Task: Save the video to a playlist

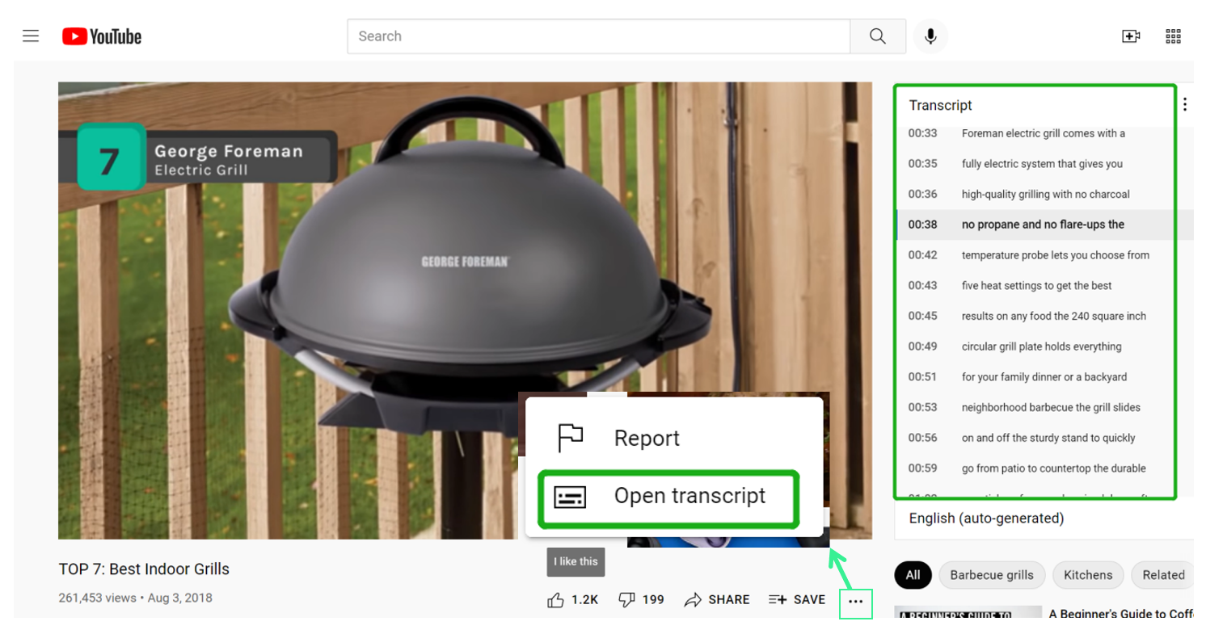Action: coord(797,599)
